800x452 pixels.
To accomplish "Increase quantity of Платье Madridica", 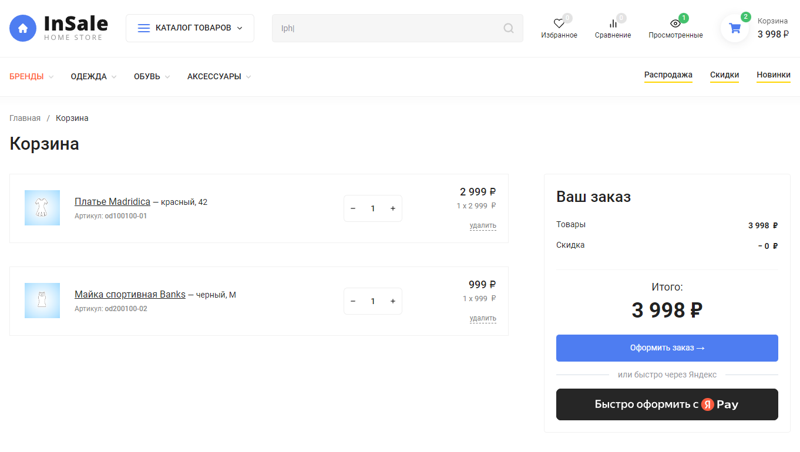I will (x=392, y=208).
